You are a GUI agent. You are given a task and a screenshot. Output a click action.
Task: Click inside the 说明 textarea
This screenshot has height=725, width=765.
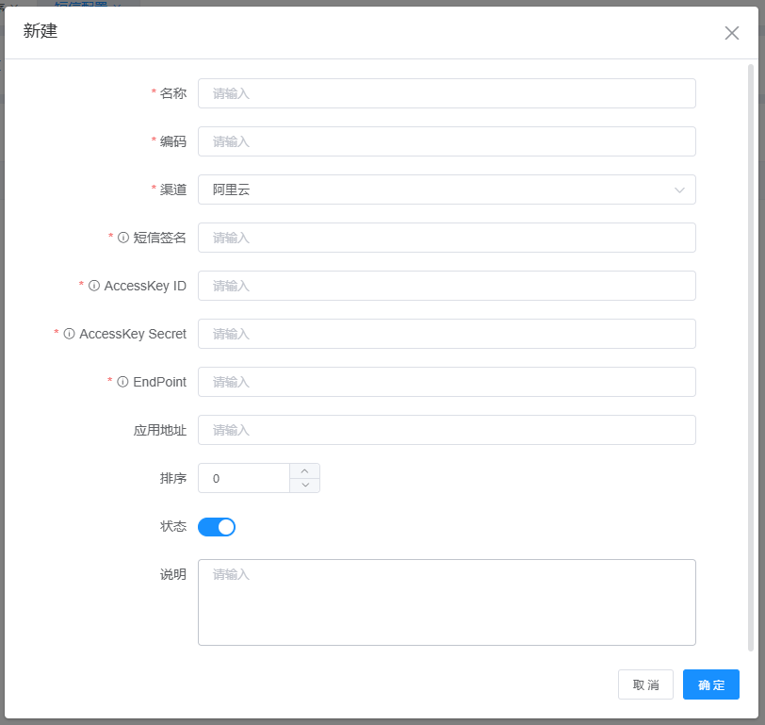point(446,602)
